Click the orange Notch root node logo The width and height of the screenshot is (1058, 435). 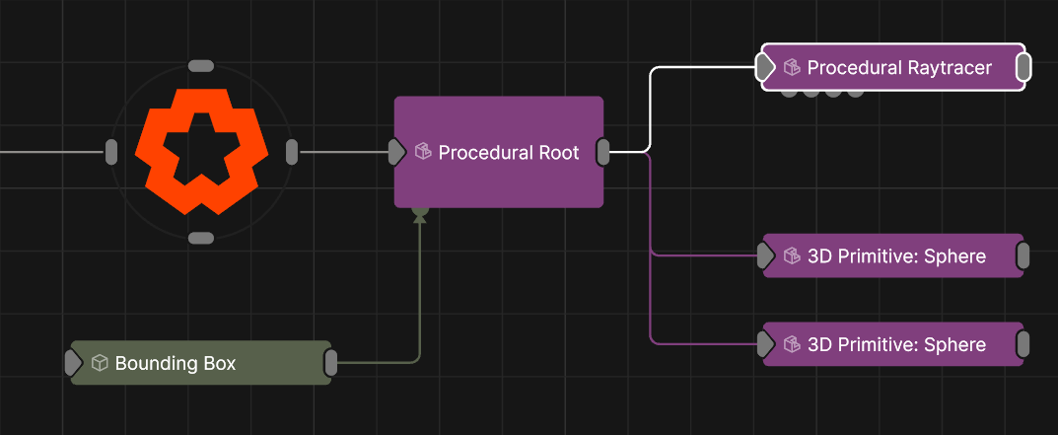[x=201, y=151]
